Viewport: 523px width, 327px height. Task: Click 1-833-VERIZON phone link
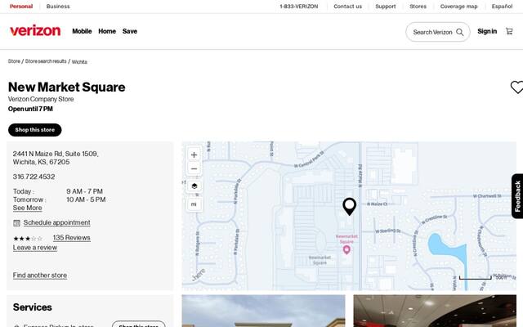pos(299,7)
